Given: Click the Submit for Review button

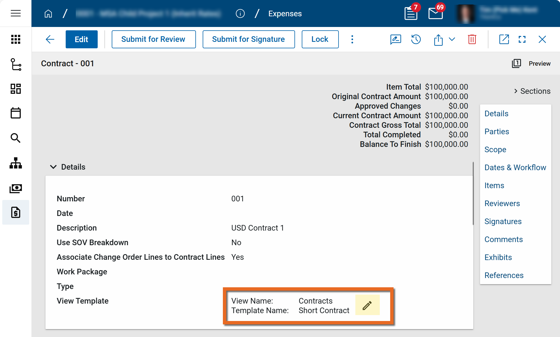Looking at the screenshot, I should coord(154,39).
